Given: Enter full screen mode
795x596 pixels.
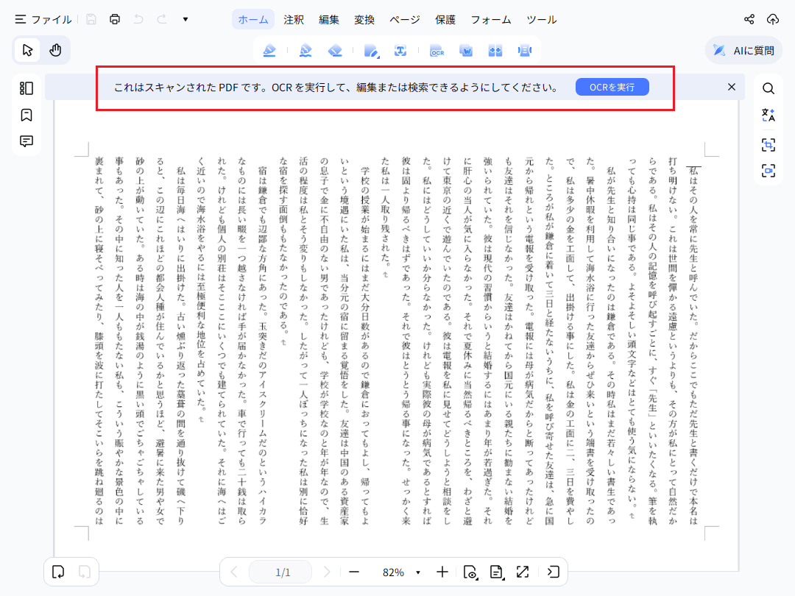Looking at the screenshot, I should click(523, 572).
